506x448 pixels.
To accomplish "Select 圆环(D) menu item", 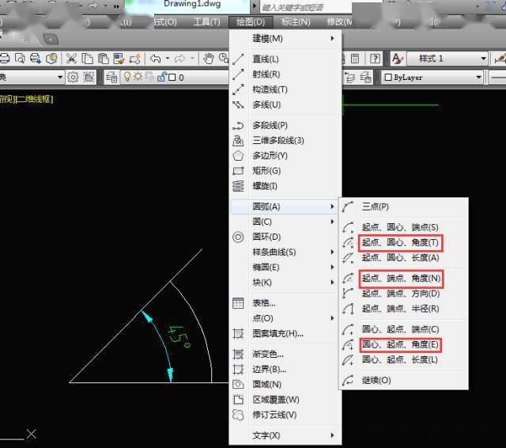I will point(285,237).
